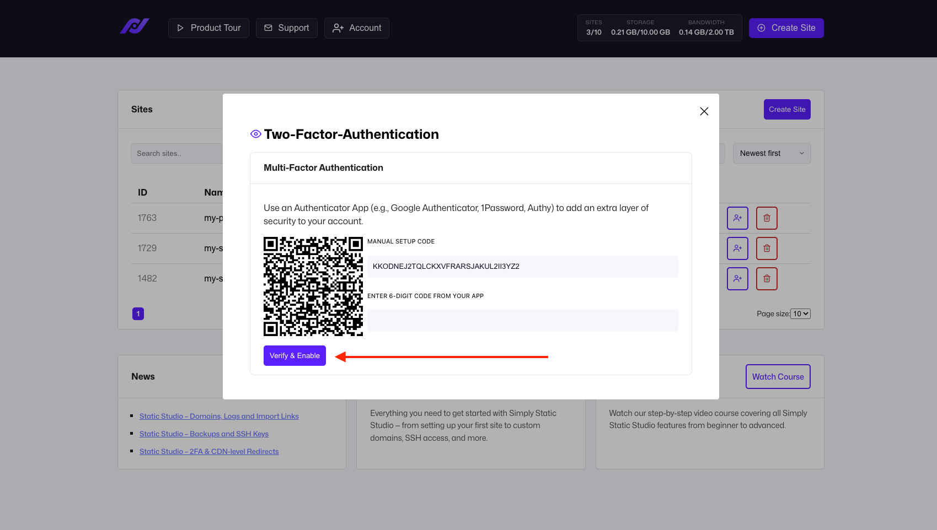Open Static Studio – Backups and SSH Keys
The height and width of the screenshot is (530, 937).
(204, 434)
